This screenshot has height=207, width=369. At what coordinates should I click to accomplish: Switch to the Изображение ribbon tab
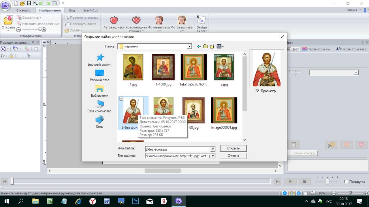click(x=50, y=10)
